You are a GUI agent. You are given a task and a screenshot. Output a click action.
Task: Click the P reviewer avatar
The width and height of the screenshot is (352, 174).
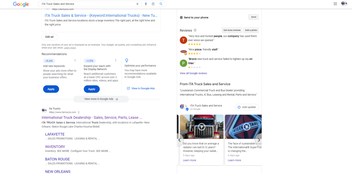184,63
